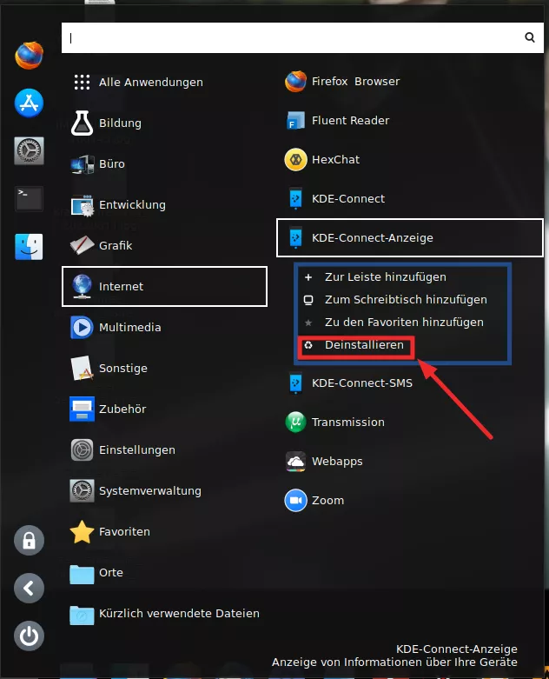
Task: Show the Favoriten category
Action: 164,531
